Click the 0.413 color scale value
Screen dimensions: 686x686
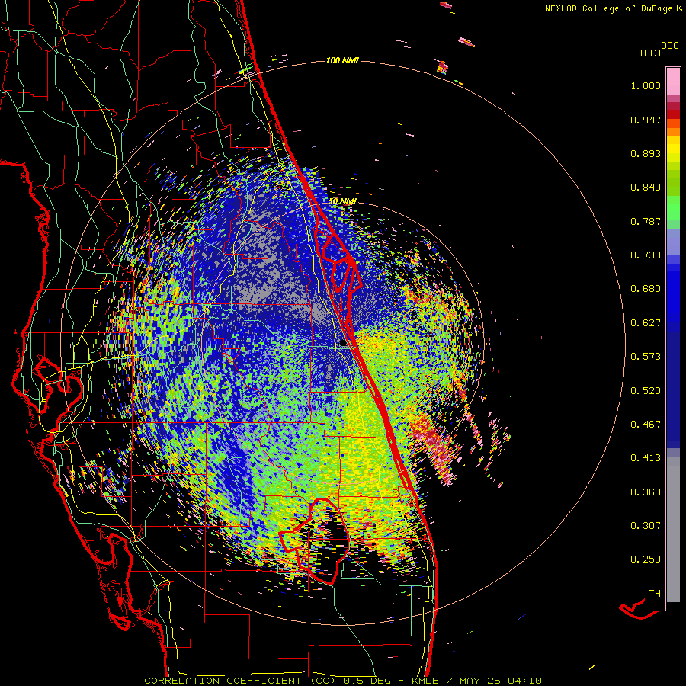(646, 458)
